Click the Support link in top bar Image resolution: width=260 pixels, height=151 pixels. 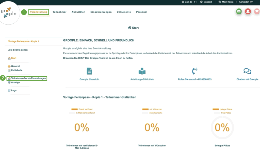pyautogui.click(x=207, y=2)
